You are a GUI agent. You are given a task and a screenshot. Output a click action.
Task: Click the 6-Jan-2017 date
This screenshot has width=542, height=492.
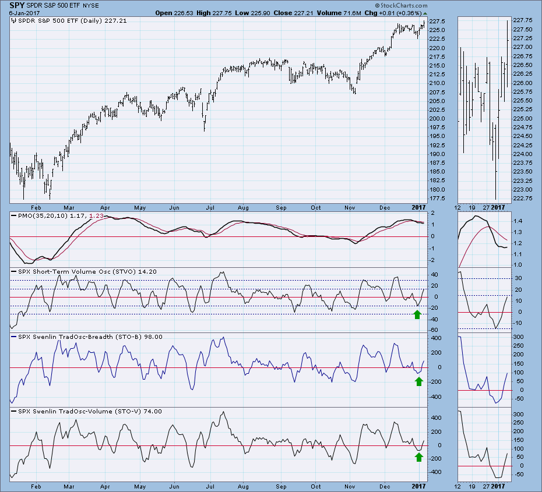click(x=24, y=13)
